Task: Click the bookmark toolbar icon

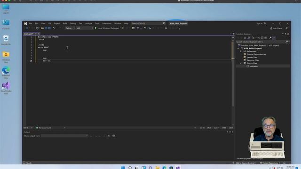Action: [166, 28]
